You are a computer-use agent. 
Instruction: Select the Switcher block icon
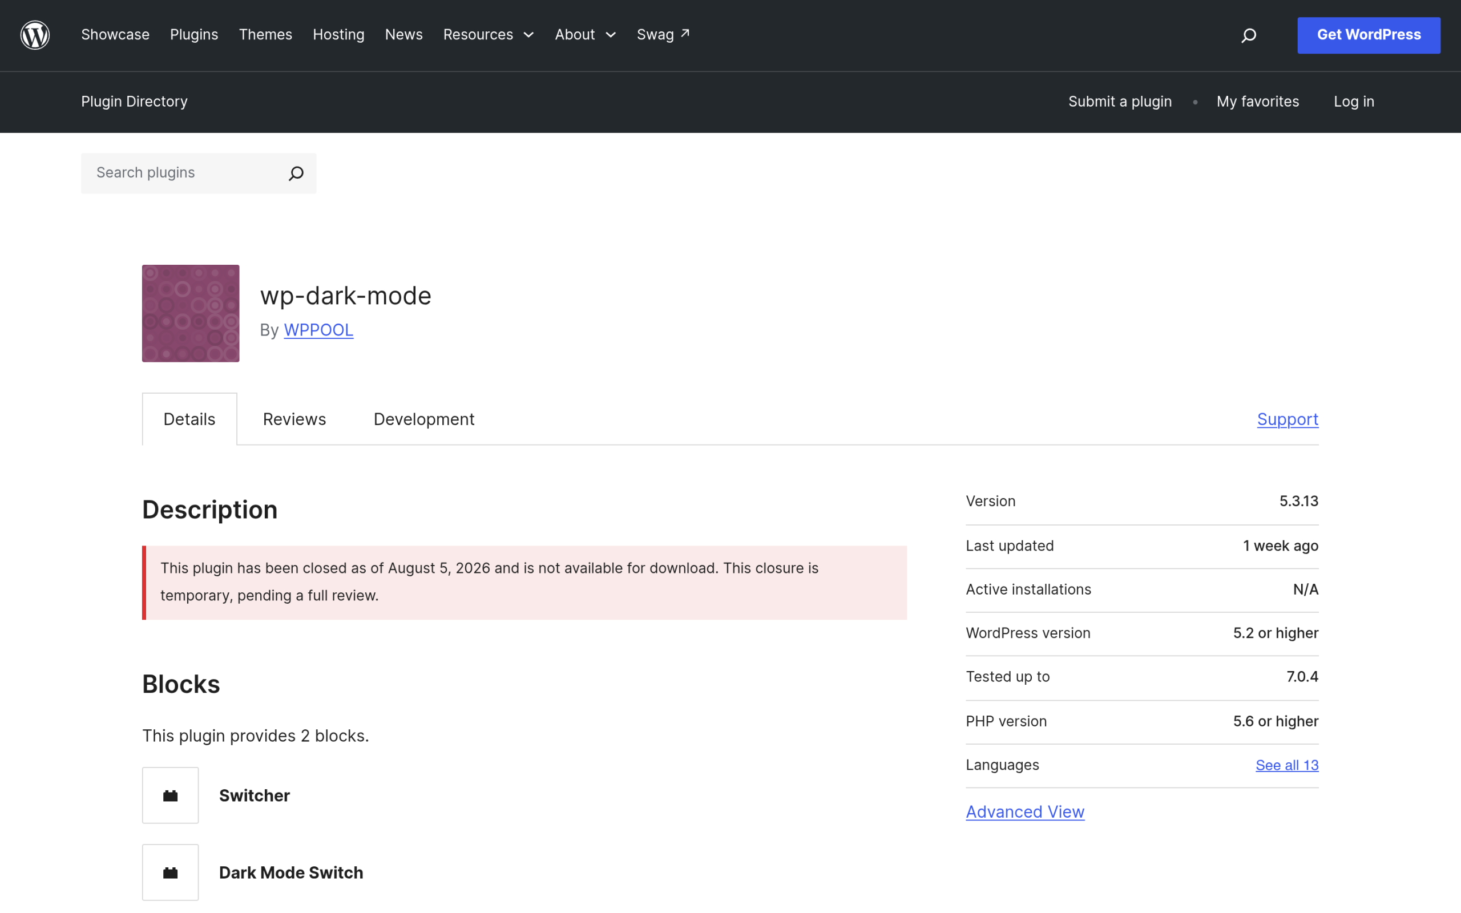click(x=170, y=795)
